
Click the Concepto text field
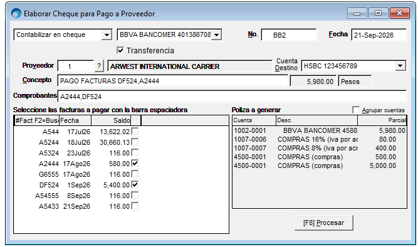(173, 81)
